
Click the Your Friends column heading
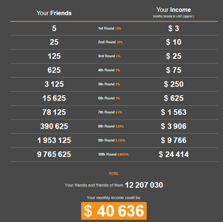coord(54,13)
